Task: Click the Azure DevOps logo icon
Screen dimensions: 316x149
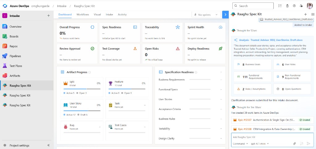Action: (x=5, y=6)
